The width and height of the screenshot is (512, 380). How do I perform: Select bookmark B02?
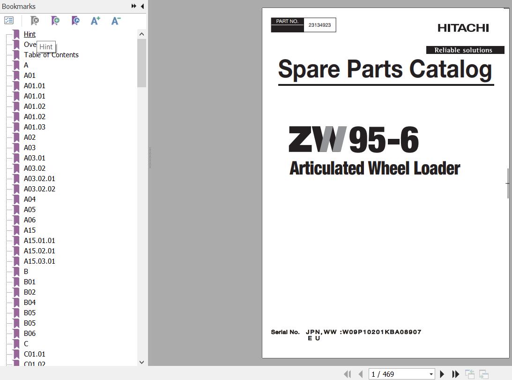(x=30, y=292)
